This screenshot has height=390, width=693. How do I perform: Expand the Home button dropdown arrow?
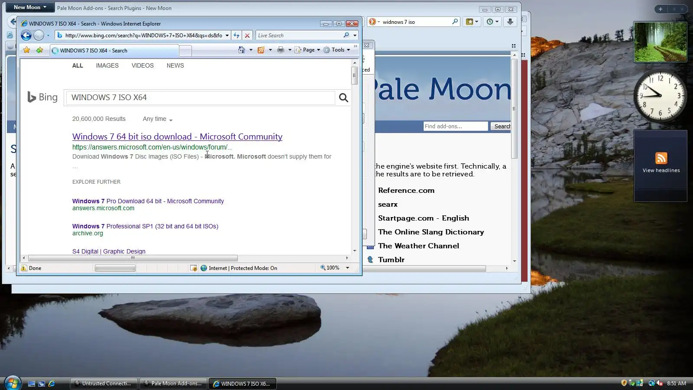point(251,50)
